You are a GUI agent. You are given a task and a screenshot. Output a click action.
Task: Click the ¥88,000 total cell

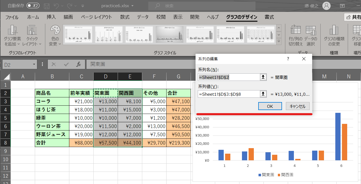pyautogui.click(x=81, y=143)
